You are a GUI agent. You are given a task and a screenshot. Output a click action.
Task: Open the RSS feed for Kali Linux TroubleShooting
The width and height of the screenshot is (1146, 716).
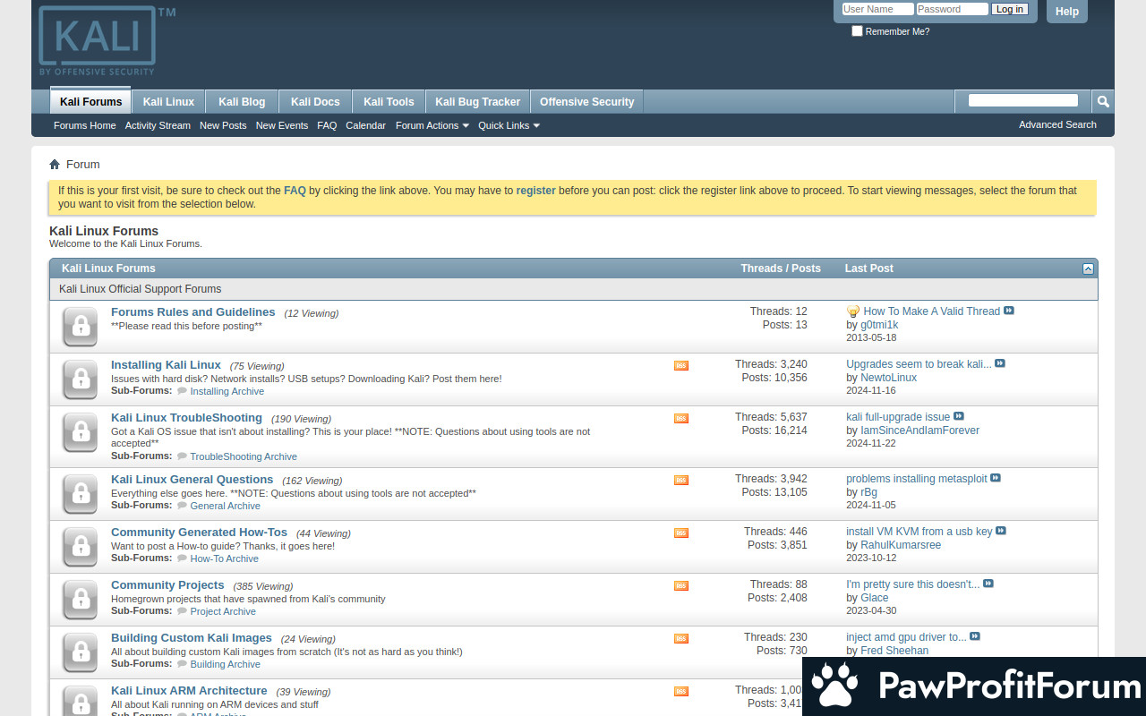[681, 418]
